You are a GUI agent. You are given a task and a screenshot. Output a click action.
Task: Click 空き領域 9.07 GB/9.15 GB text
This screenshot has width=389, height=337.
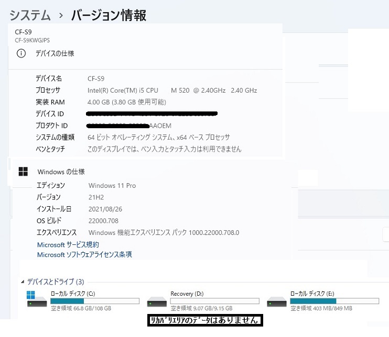click(x=202, y=308)
